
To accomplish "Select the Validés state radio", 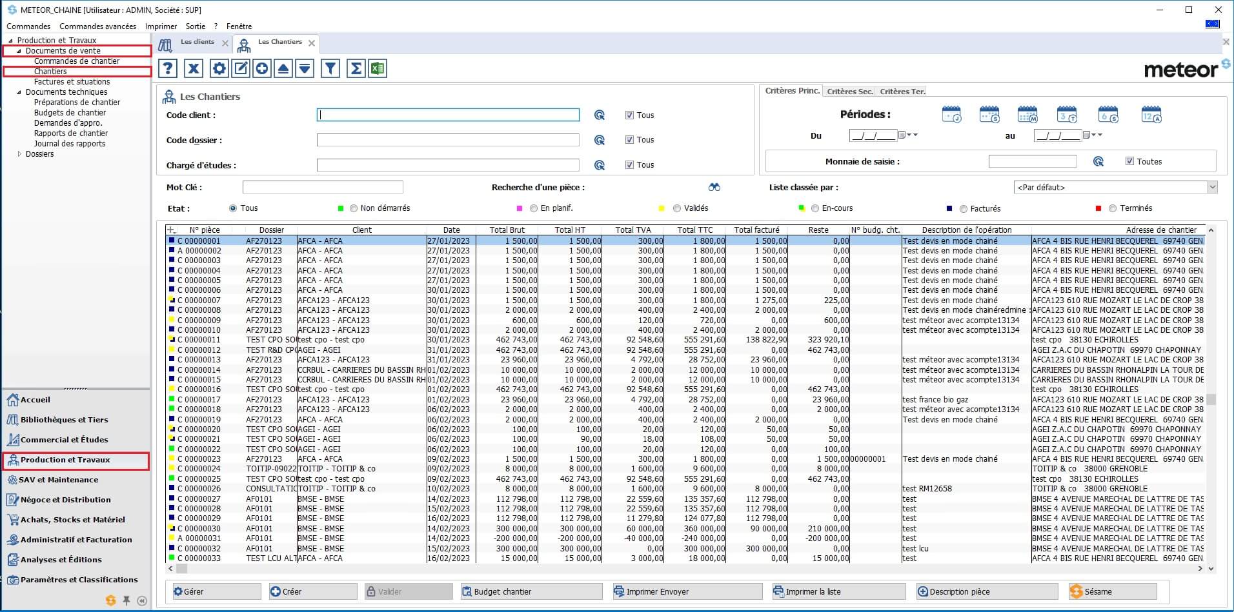I will [x=677, y=208].
